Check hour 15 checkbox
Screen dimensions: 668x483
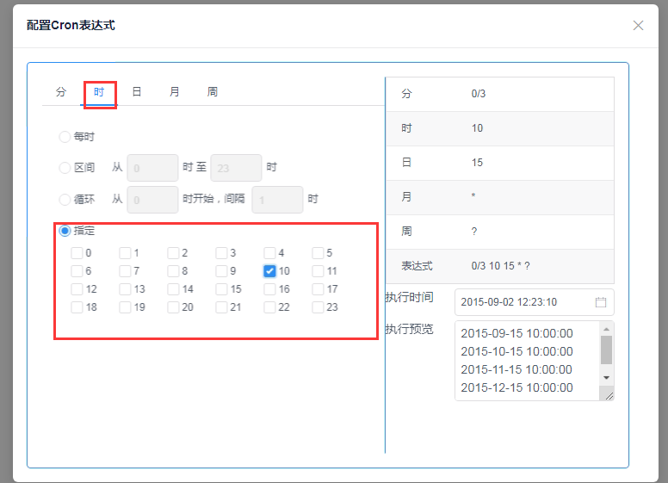[221, 289]
